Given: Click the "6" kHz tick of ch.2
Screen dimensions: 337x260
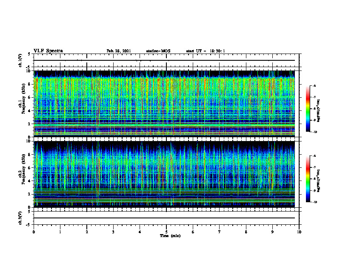Looking at the screenshot, I should [x=30, y=168].
